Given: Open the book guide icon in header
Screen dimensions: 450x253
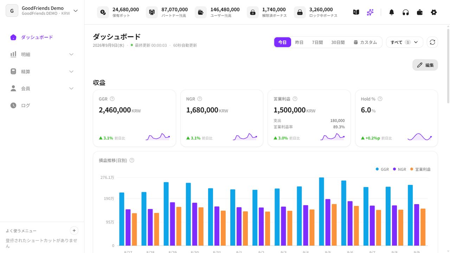Looking at the screenshot, I should [x=356, y=12].
